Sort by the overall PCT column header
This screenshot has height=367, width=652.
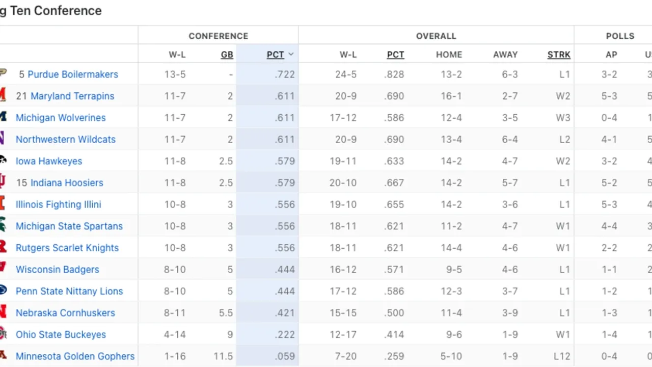pos(395,54)
